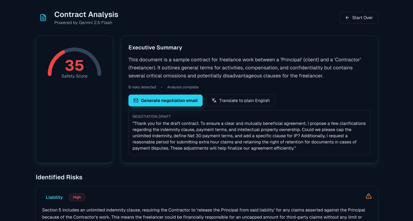The image size is (413, 221).
Task: Click the back arrow icon beside Start Over
Action: click(347, 17)
